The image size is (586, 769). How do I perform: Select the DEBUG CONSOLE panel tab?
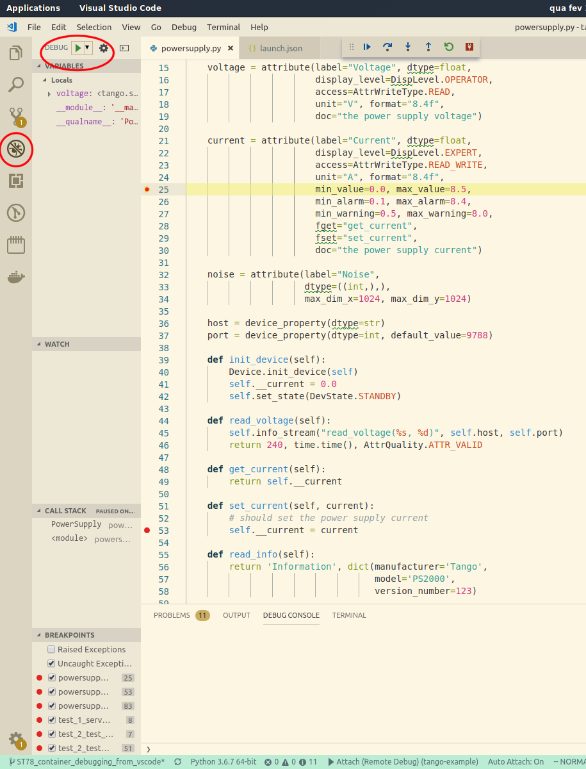(x=291, y=615)
